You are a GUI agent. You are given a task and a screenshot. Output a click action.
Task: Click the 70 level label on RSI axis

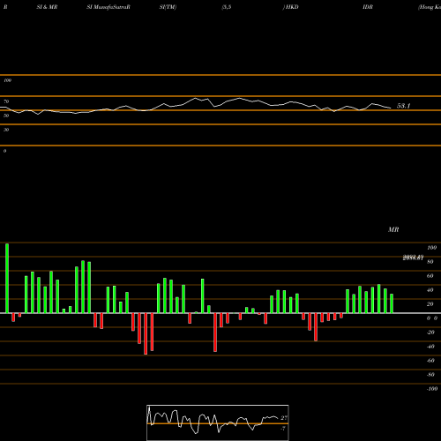coord(6,101)
